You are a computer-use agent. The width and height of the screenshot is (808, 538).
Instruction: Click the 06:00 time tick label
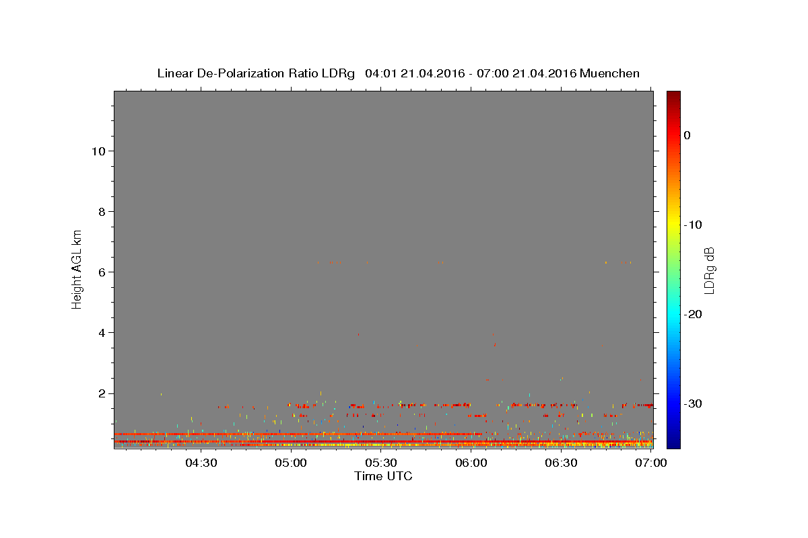(471, 463)
